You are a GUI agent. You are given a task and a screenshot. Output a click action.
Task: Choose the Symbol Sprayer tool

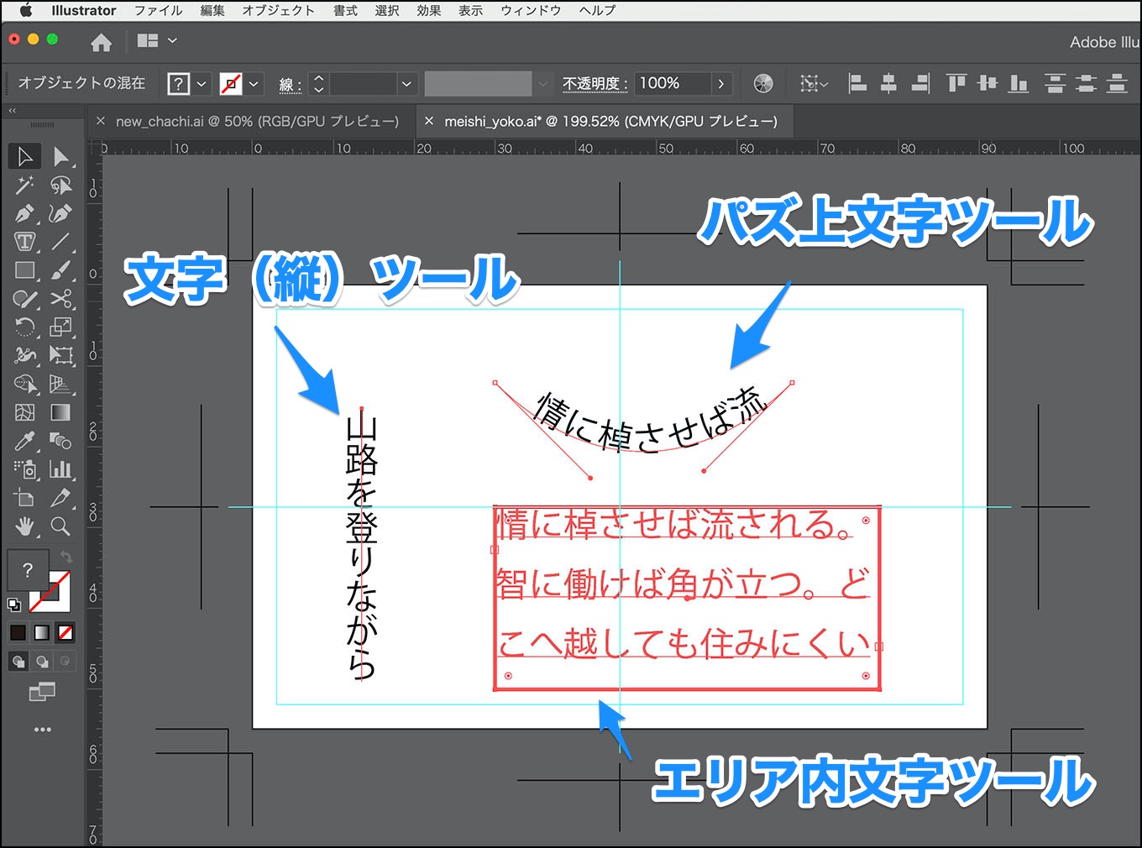coord(24,469)
